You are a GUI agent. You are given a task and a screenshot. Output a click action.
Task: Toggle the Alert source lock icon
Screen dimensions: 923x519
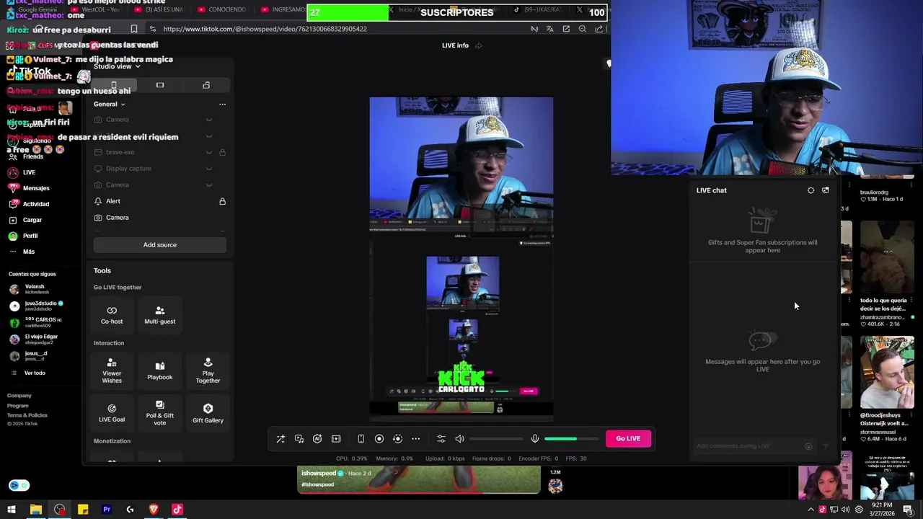point(222,201)
